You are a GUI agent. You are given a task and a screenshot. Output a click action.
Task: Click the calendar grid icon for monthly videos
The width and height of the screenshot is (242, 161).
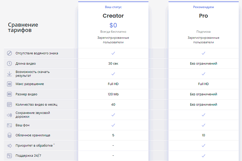coord(9,105)
